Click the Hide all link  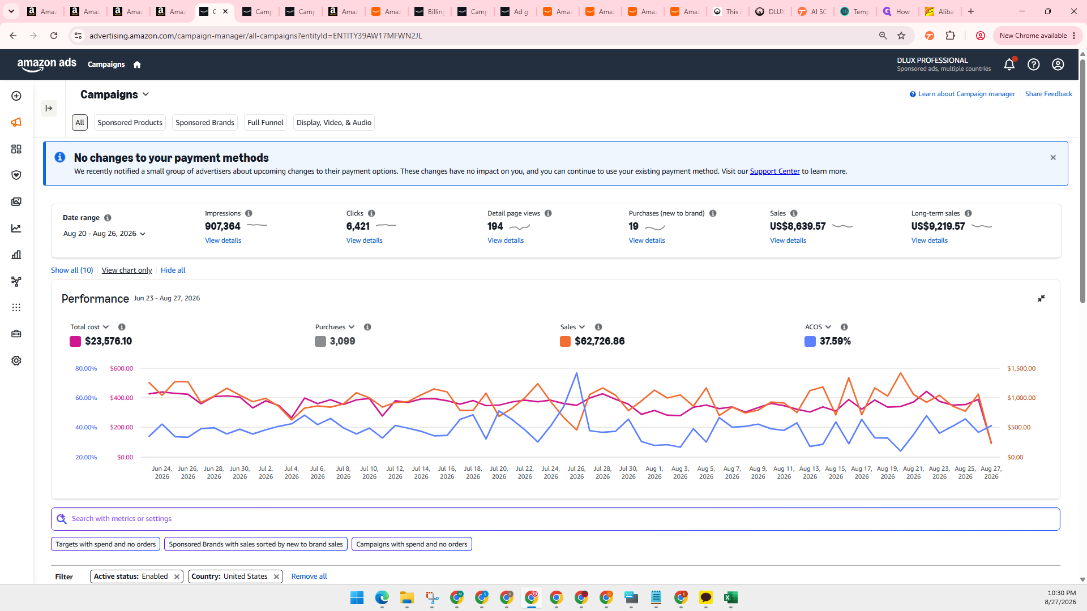pos(173,270)
